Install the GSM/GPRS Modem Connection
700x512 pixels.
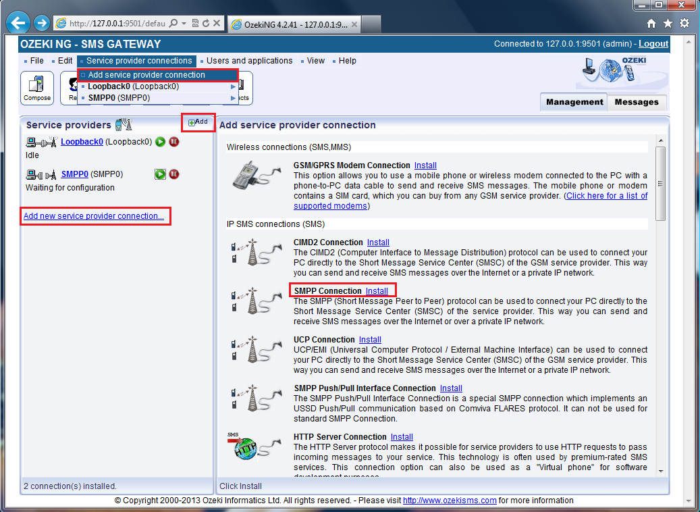click(x=425, y=165)
